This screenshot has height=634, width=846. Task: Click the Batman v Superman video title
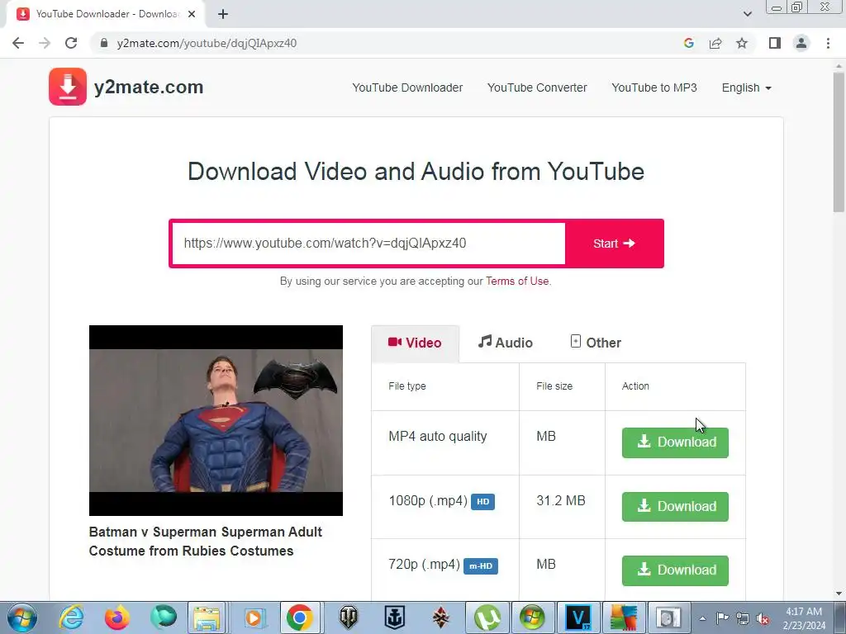[205, 542]
